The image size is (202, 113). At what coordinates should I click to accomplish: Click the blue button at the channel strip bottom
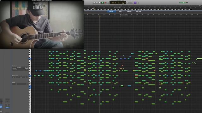click(x=7, y=108)
